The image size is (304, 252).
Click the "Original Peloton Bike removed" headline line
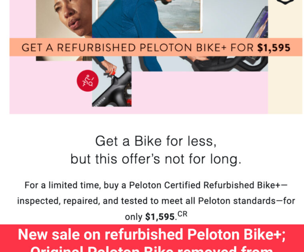click(x=152, y=249)
